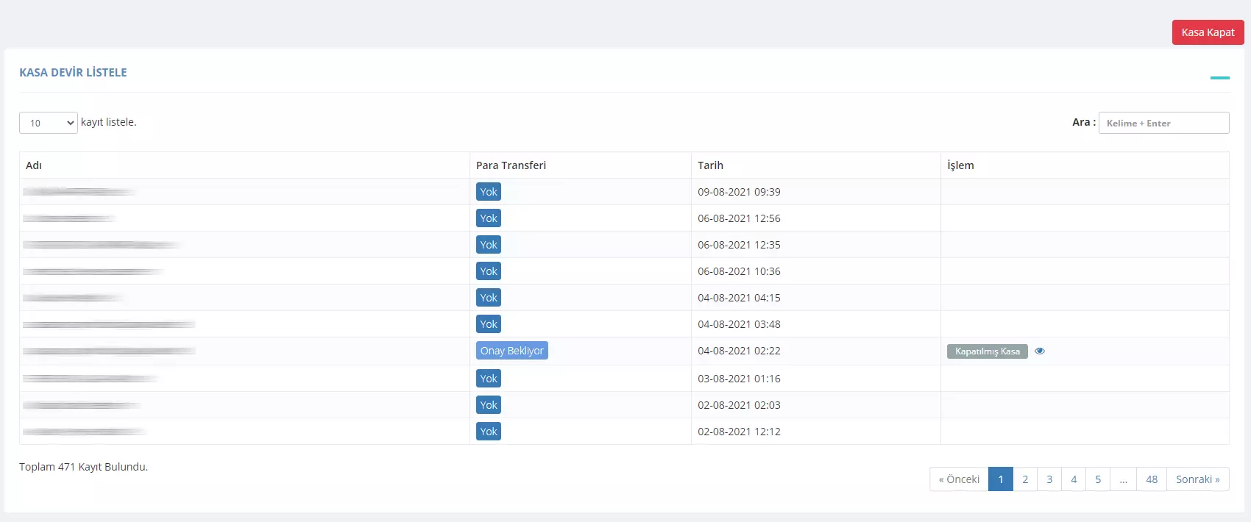Jump to the last page, 48
The width and height of the screenshot is (1251, 522).
click(x=1152, y=479)
